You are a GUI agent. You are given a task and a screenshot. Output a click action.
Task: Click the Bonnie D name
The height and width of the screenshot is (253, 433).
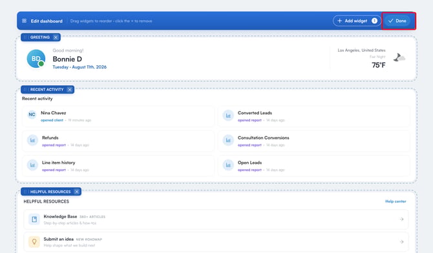67,59
